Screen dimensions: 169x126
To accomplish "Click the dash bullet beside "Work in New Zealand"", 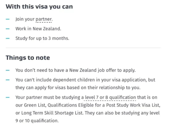I will click(x=8, y=29).
